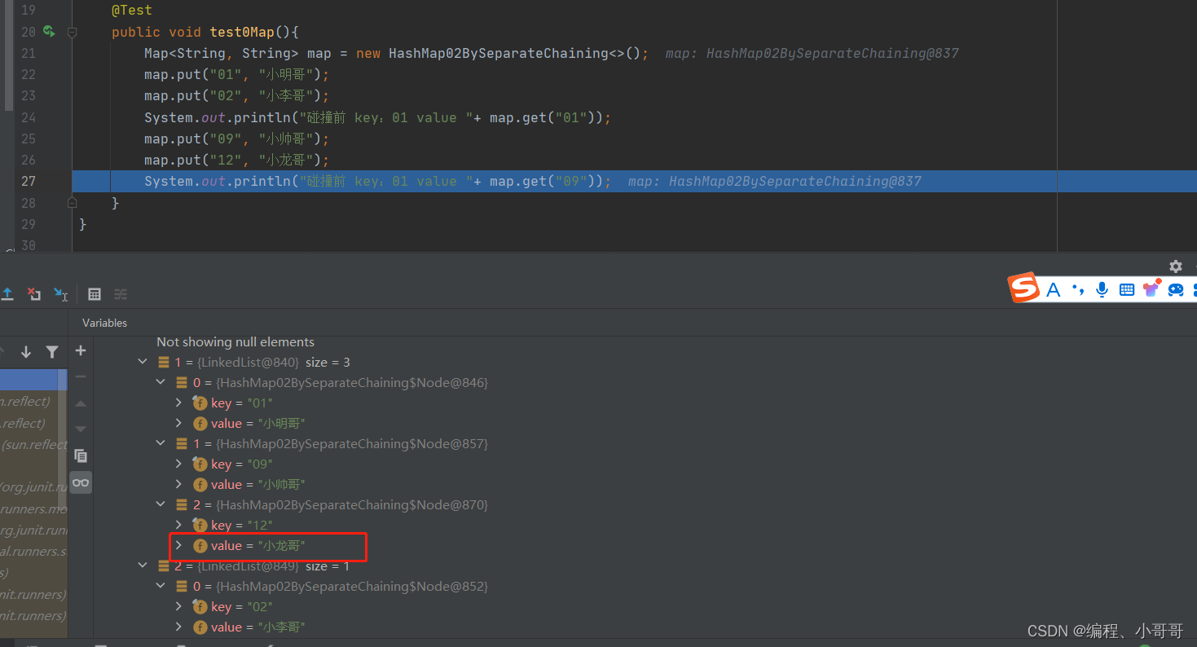Open Sogou skin shirt icon
This screenshot has width=1197, height=647.
(x=1151, y=288)
